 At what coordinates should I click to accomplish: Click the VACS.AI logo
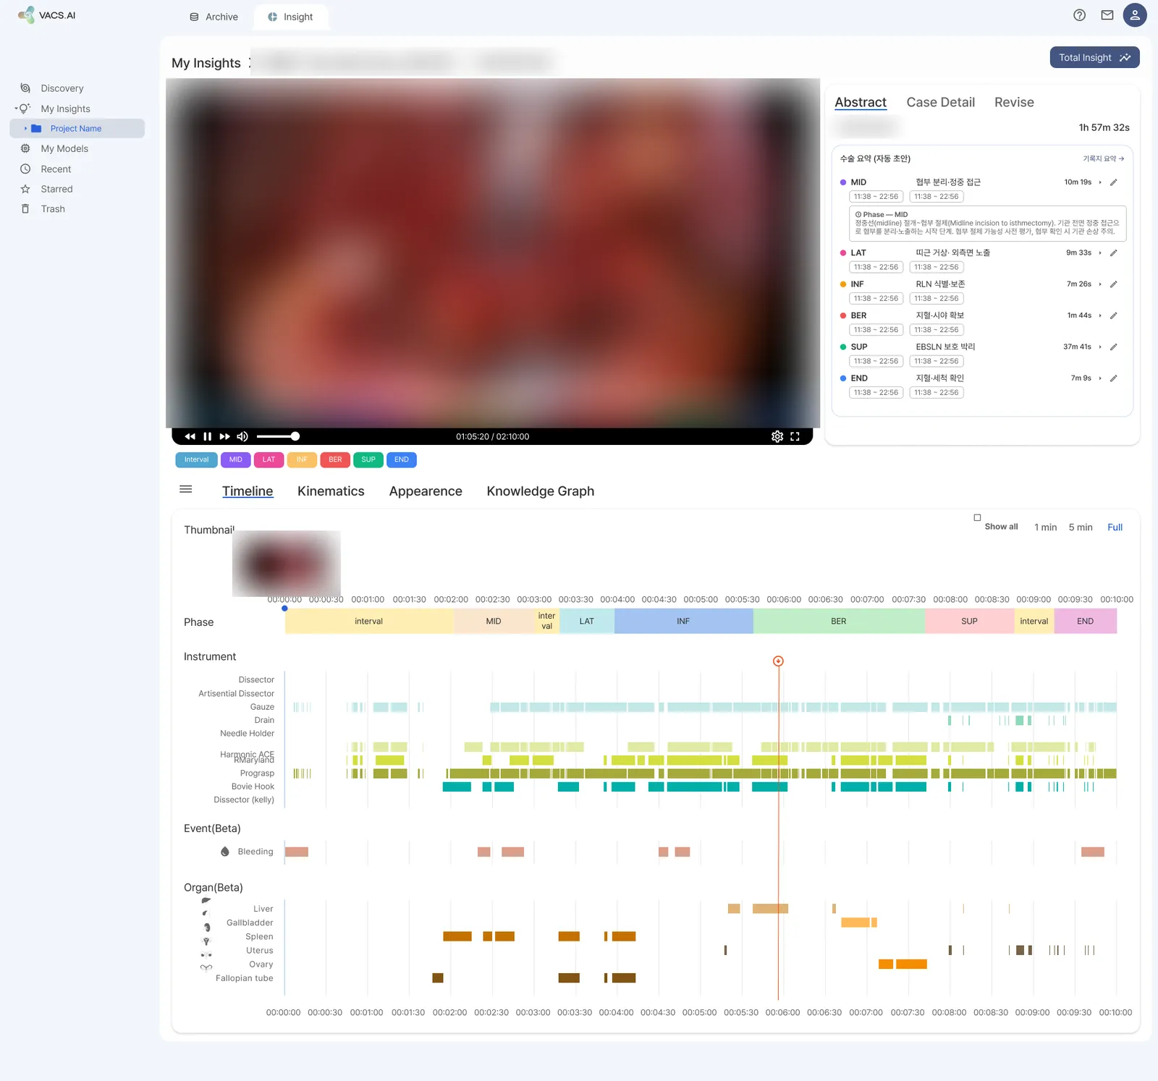pyautogui.click(x=46, y=15)
